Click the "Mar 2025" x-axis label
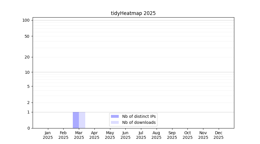The image size is (260, 144). click(x=79, y=135)
